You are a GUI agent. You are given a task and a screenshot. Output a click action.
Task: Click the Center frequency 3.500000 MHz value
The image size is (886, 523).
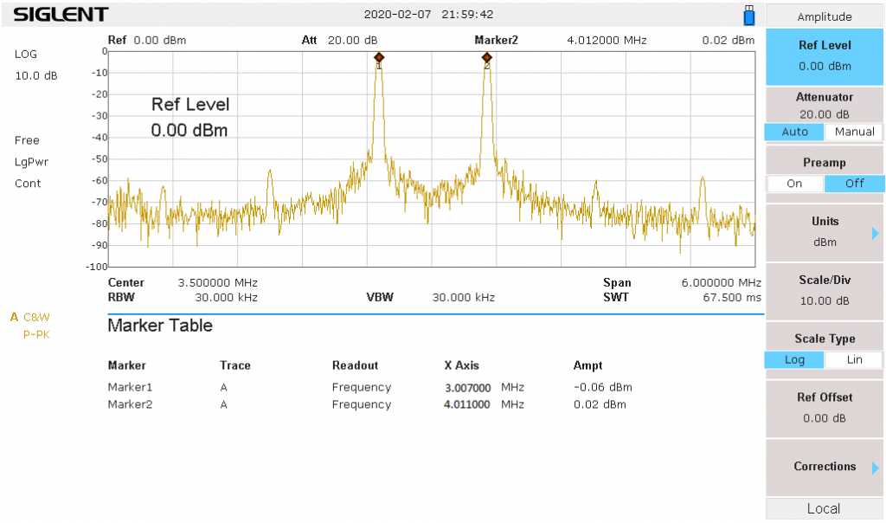click(217, 283)
